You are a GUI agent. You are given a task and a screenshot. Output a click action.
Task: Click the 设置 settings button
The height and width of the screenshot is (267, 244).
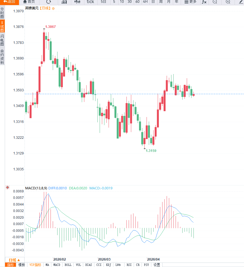coord(157,265)
